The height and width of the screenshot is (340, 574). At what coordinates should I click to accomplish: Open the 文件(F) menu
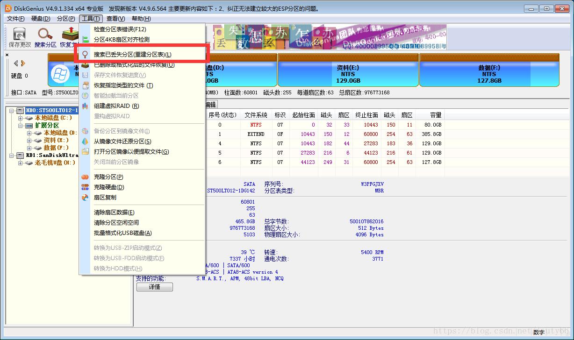pos(16,19)
